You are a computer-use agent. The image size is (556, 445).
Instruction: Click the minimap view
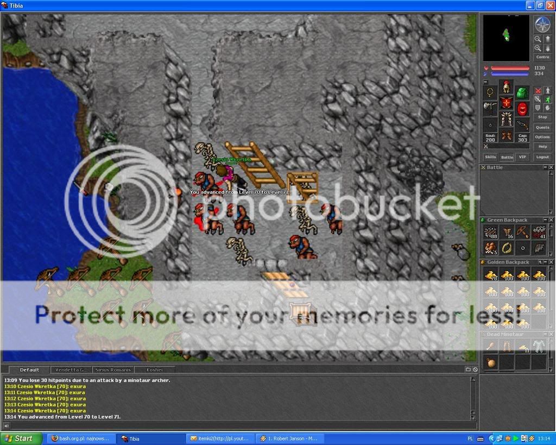coord(506,39)
